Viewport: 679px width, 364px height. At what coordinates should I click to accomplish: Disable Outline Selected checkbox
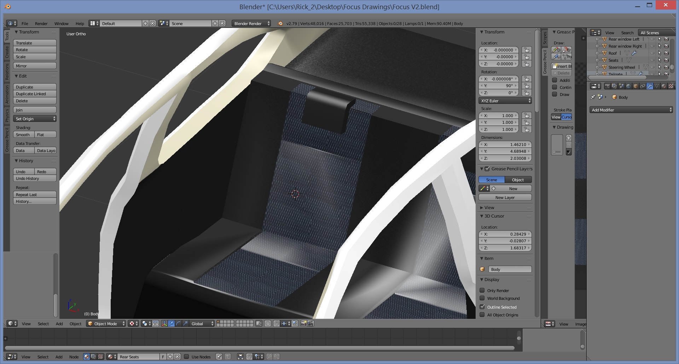[482, 307]
